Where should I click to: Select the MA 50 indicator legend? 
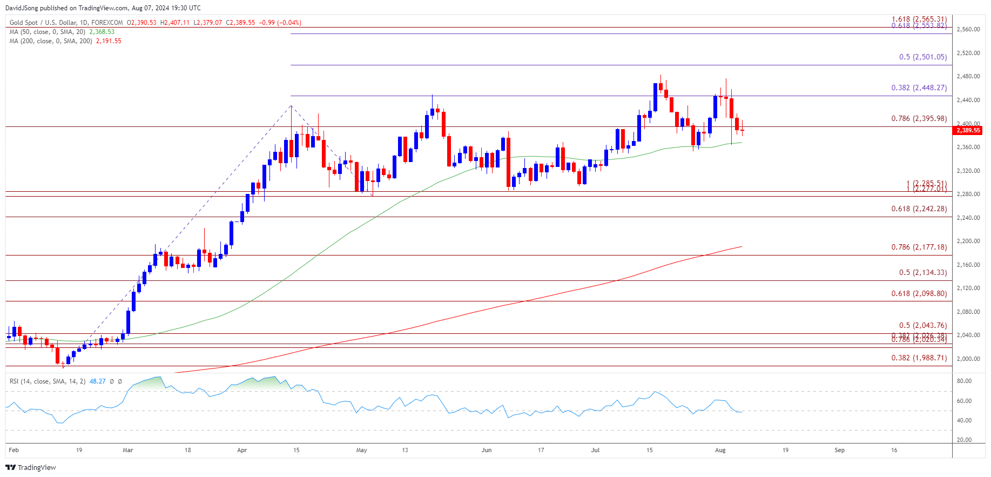48,32
